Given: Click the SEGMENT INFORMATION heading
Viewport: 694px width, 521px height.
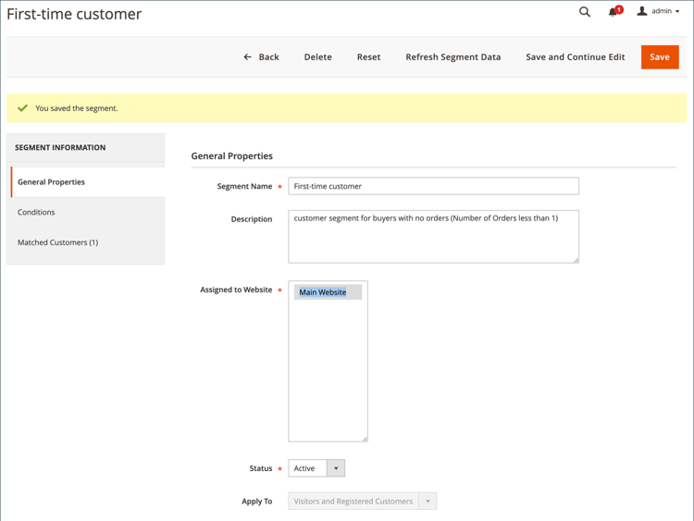Looking at the screenshot, I should tap(60, 147).
